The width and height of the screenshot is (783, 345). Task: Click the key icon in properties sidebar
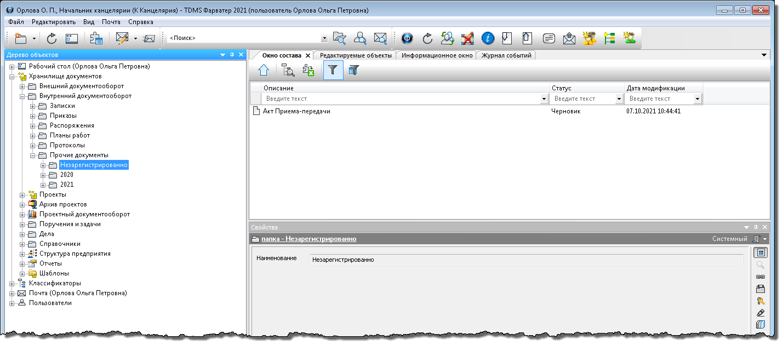(760, 301)
